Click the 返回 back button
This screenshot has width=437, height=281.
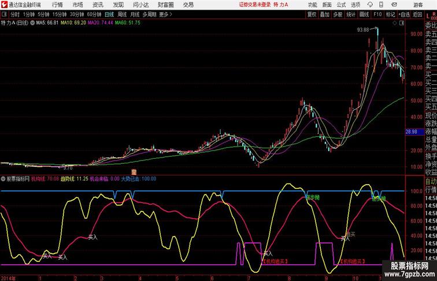[x=417, y=14]
